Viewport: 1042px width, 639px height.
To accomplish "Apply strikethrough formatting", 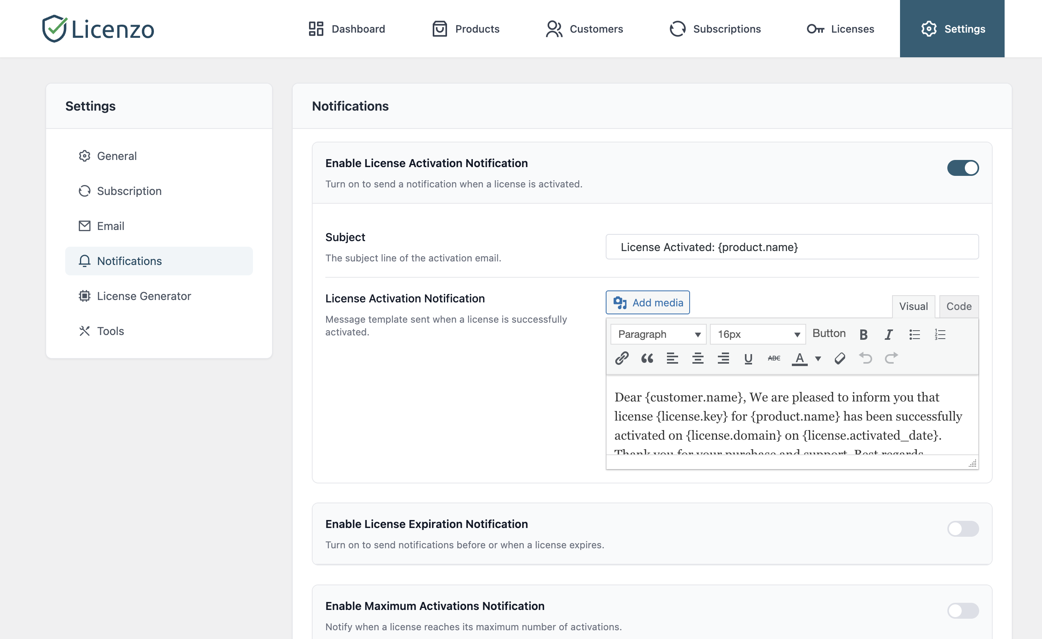I will [x=773, y=358].
